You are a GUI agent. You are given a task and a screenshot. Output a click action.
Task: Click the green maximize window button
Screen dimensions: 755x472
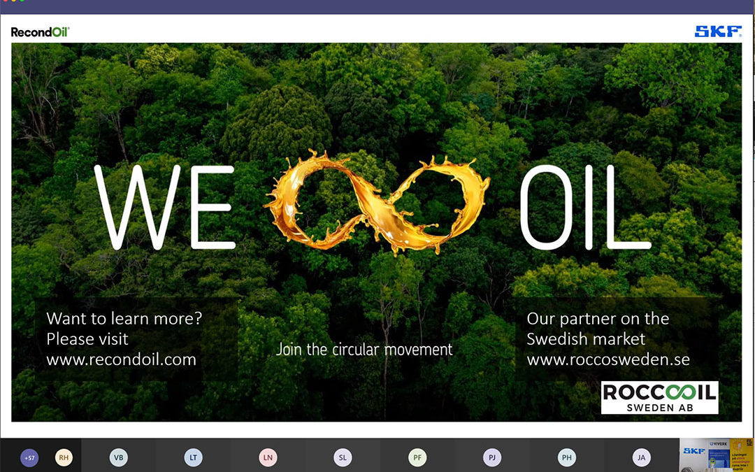pyautogui.click(x=22, y=1)
